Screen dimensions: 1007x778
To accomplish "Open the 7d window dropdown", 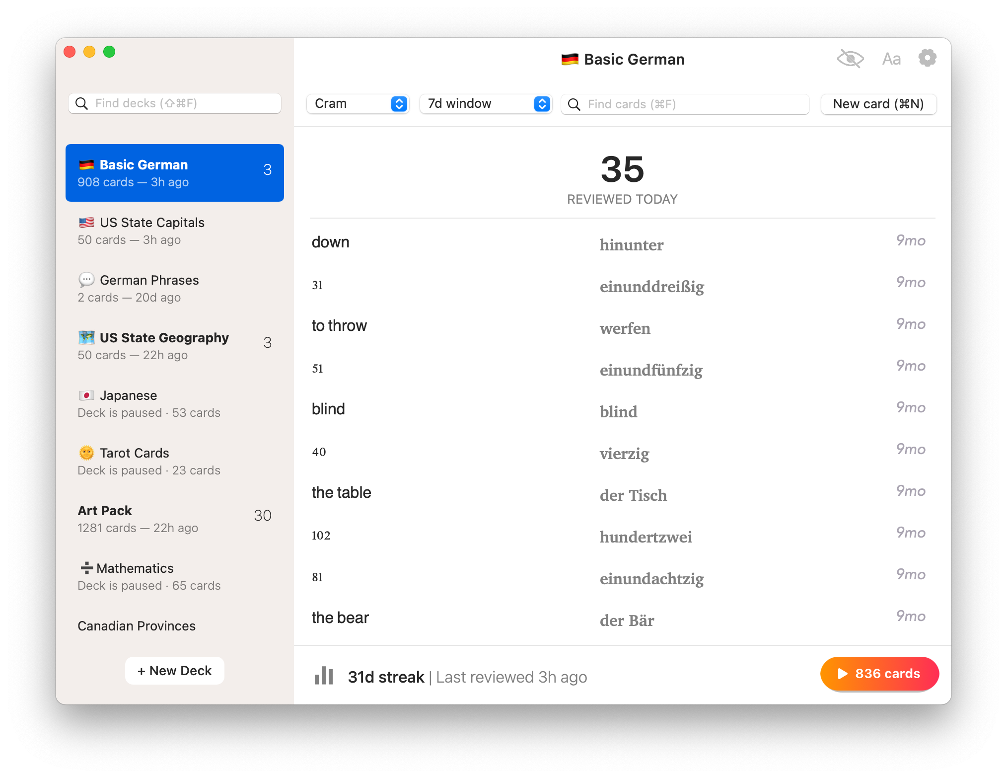I will pyautogui.click(x=486, y=103).
